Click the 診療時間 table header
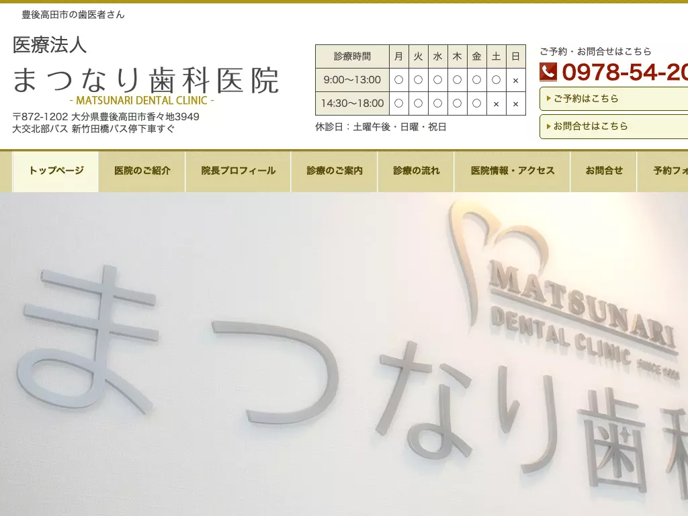The image size is (688, 516). coord(352,56)
